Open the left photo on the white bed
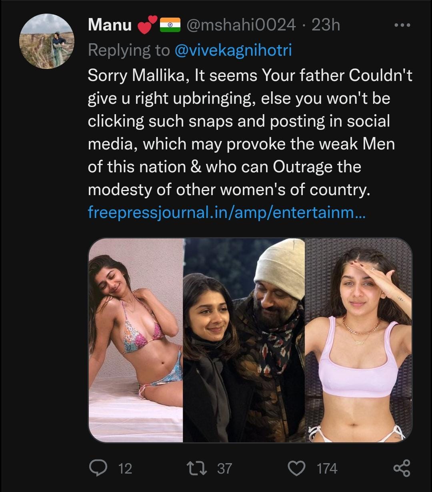The height and width of the screenshot is (492, 432). point(136,340)
